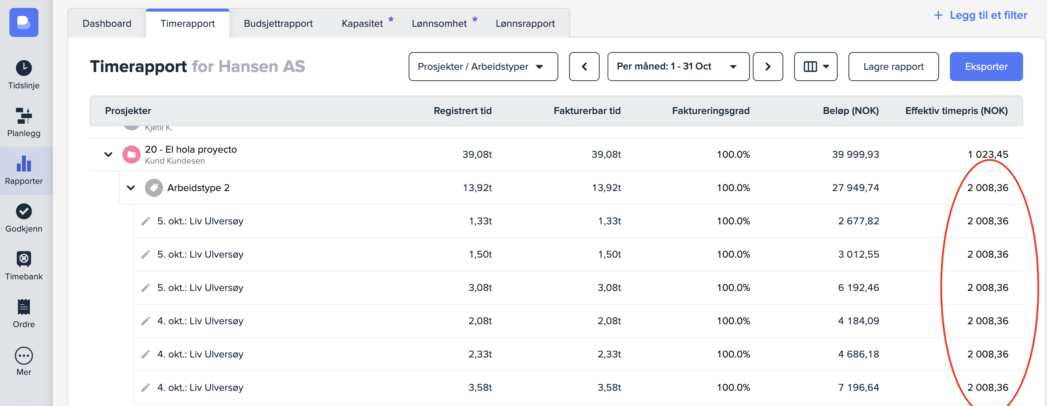
Task: Collapse the Arbeidstype 2 group
Action: [130, 187]
